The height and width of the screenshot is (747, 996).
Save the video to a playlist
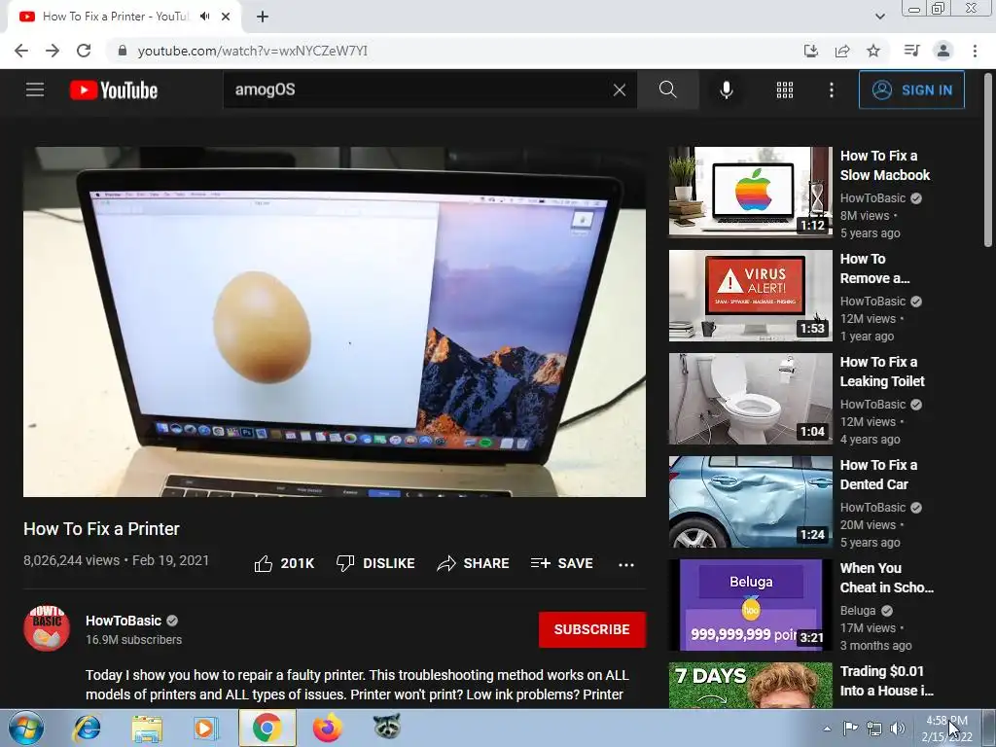pyautogui.click(x=562, y=563)
